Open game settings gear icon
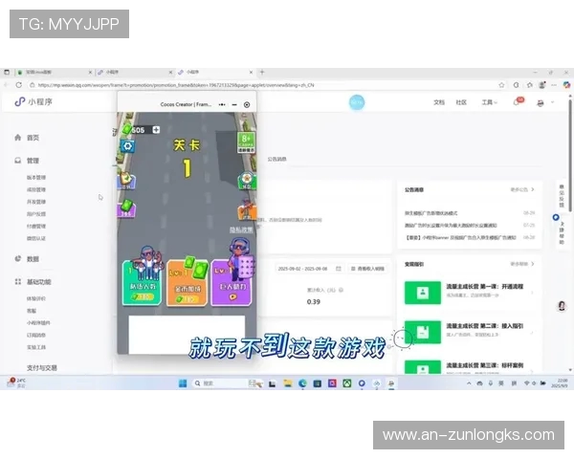Screen dimensions: 574x459 click(x=127, y=146)
